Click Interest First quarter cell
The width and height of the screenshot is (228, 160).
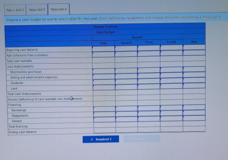[x=105, y=120]
